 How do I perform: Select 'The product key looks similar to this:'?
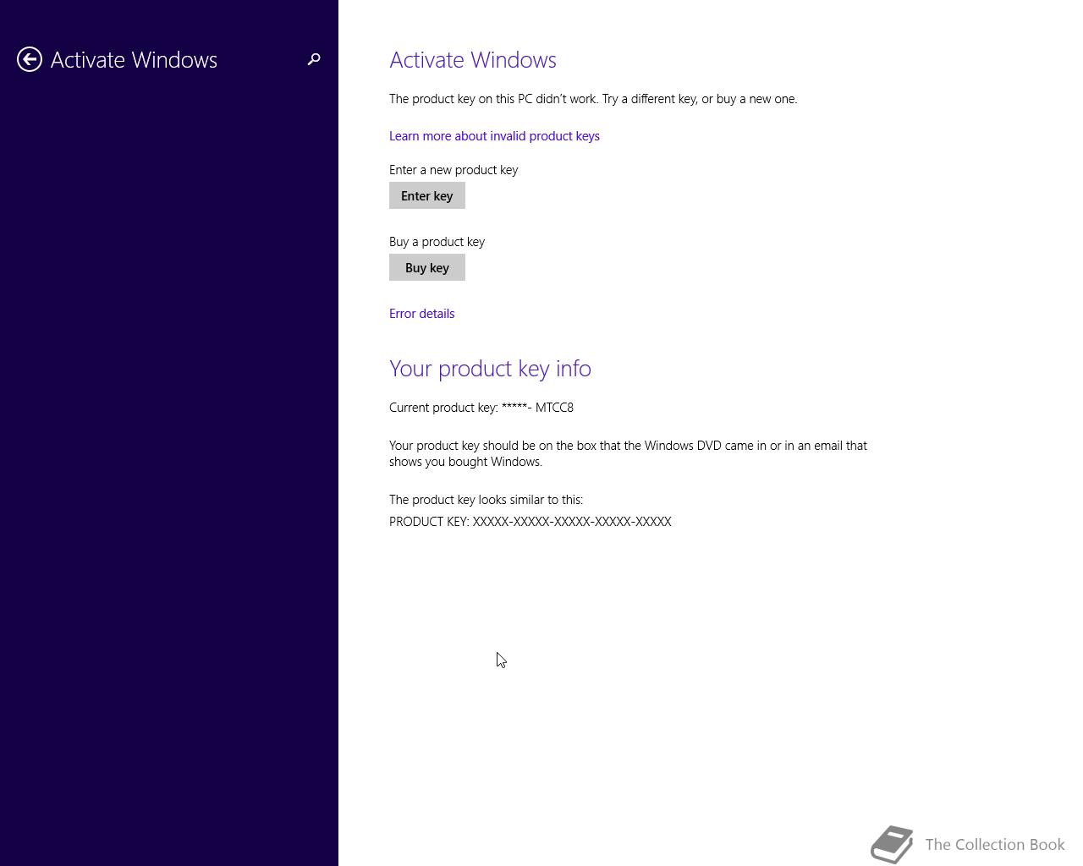coord(486,500)
